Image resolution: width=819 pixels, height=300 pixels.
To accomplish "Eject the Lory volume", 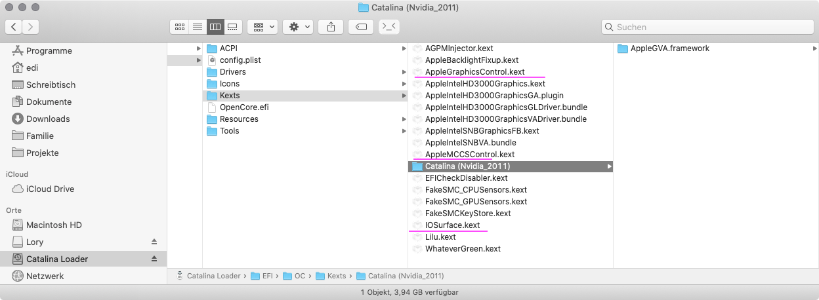I will coord(154,242).
